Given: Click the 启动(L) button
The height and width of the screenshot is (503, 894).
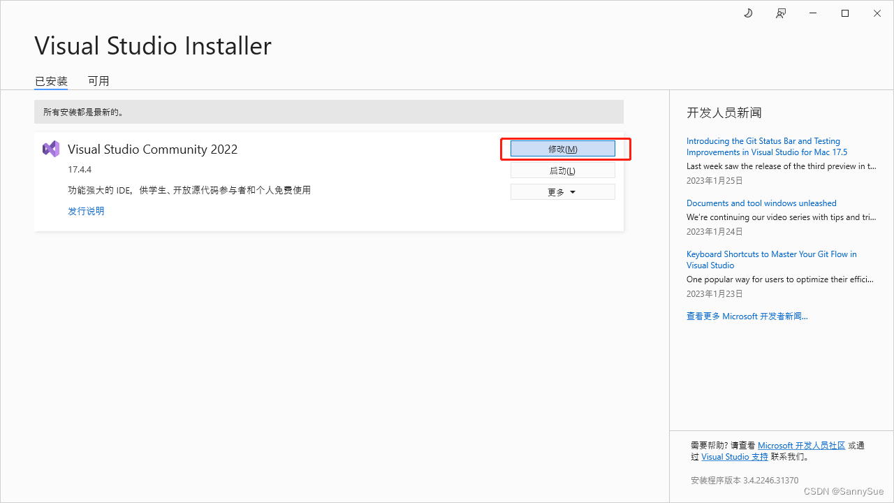Looking at the screenshot, I should 563,170.
